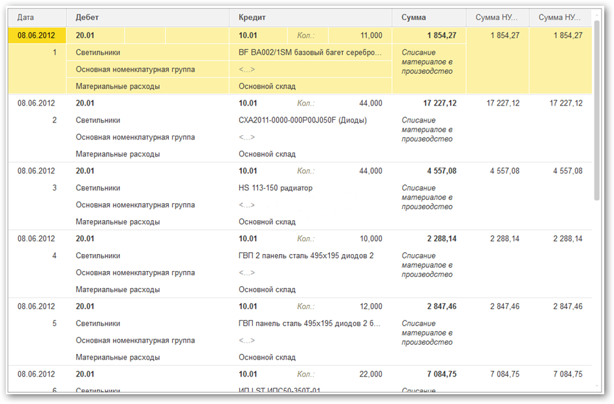
Task: Click bold amount 4 557,08 in Сумма column
Action: click(x=441, y=171)
